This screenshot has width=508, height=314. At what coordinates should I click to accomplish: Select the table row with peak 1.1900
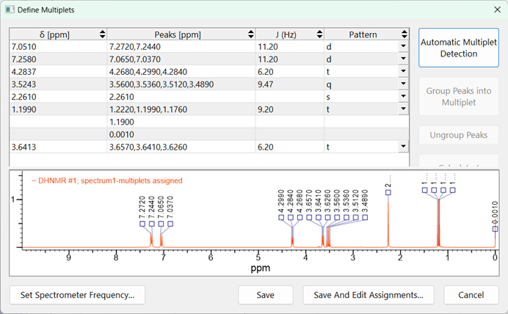pos(180,122)
